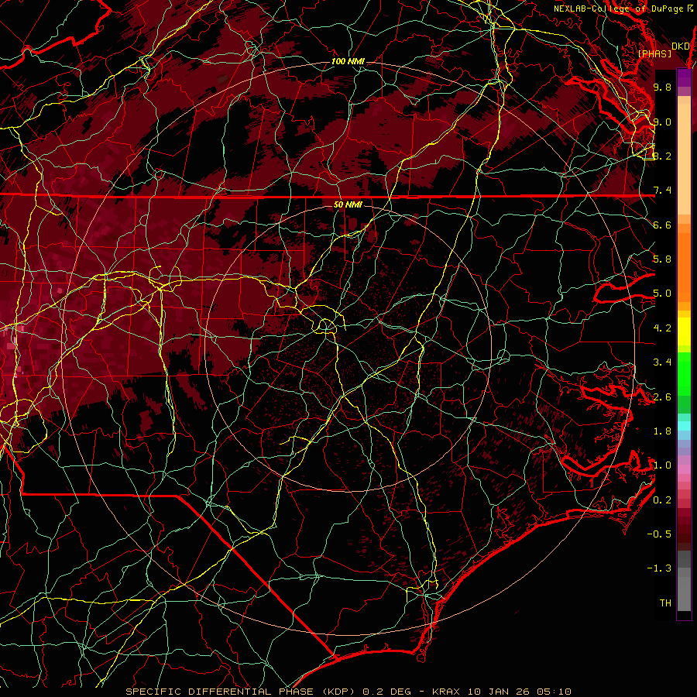The width and height of the screenshot is (697, 697).
Task: Click the 50 NMI range ring label
Action: [348, 204]
